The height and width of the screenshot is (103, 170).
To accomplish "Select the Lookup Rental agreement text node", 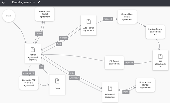I will pos(155,32).
